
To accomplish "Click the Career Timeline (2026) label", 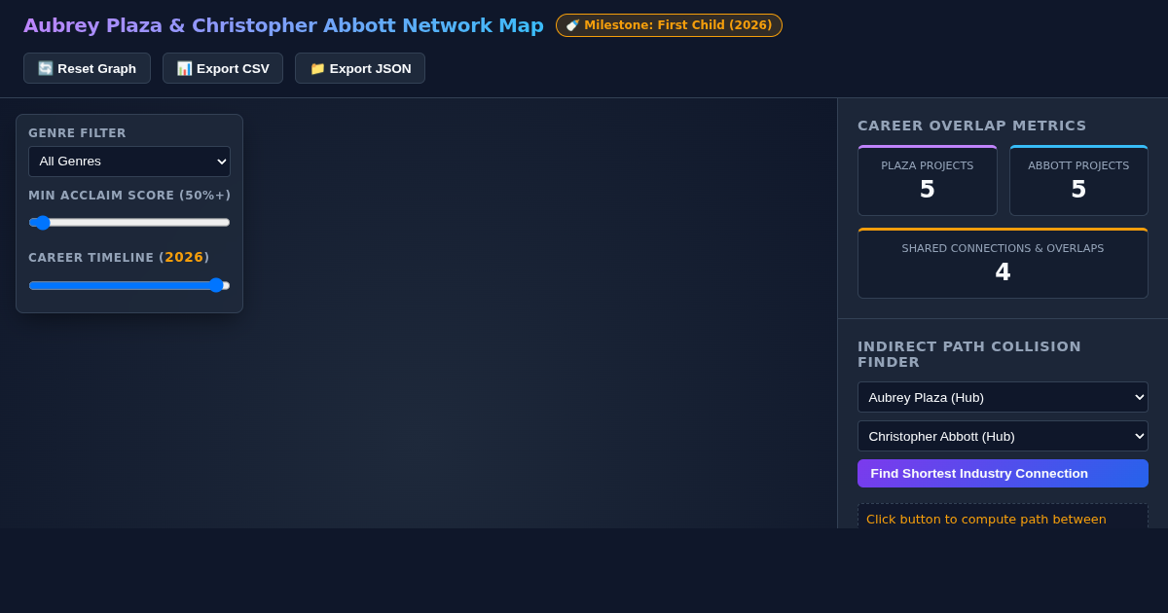I will (x=119, y=258).
